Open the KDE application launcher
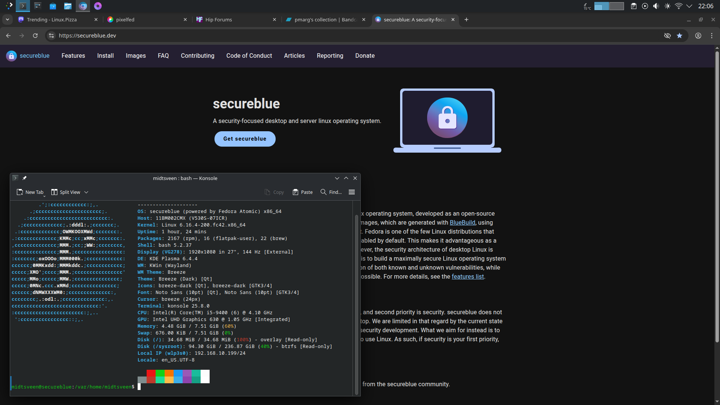Image resolution: width=720 pixels, height=405 pixels. (9, 6)
